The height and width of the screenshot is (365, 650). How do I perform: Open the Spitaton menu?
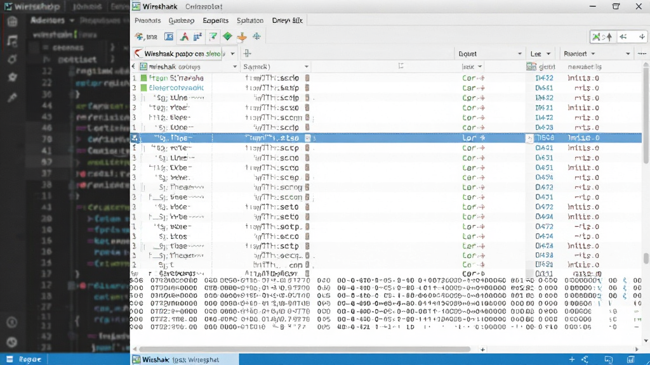tap(250, 20)
